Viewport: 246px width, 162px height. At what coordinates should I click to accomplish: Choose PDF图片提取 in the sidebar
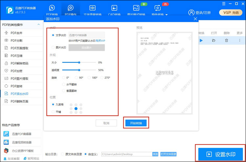(x=22, y=79)
